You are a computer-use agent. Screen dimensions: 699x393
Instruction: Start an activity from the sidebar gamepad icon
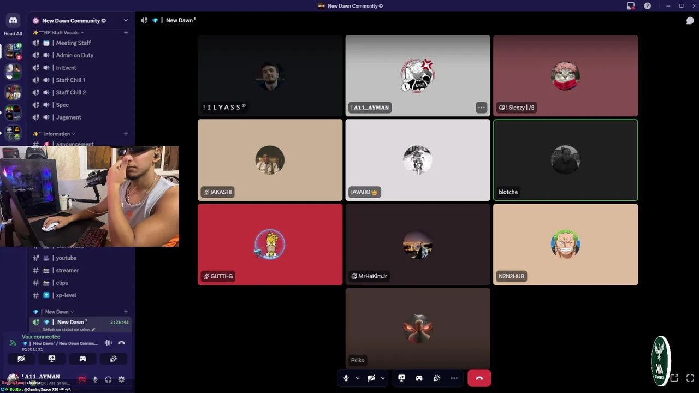82,359
